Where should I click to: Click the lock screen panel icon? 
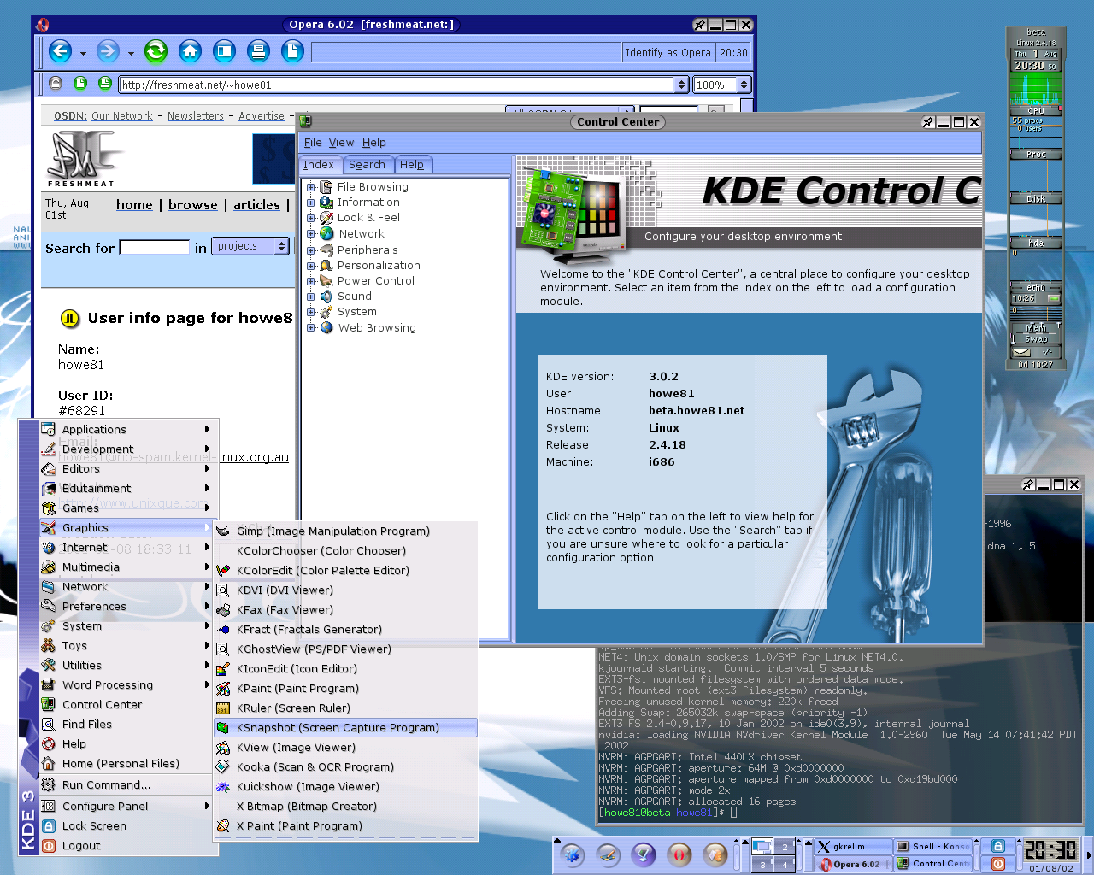[997, 846]
